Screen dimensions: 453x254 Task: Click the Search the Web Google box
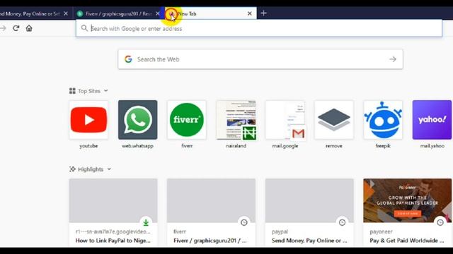(x=260, y=59)
